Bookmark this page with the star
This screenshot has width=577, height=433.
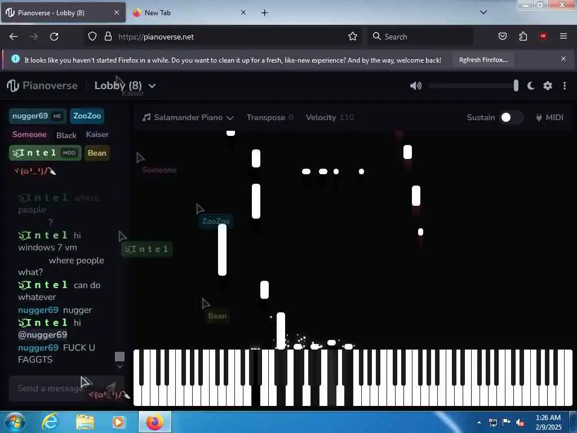pyautogui.click(x=353, y=37)
